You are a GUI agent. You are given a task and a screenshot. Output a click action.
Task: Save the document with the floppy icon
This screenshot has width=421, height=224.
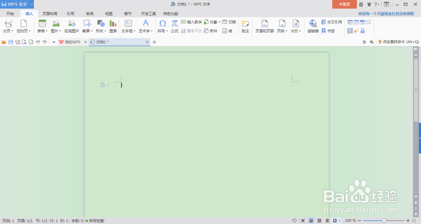[x=11, y=42]
